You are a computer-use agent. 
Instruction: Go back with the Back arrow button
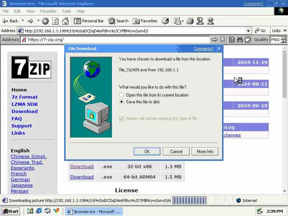[x=10, y=21]
